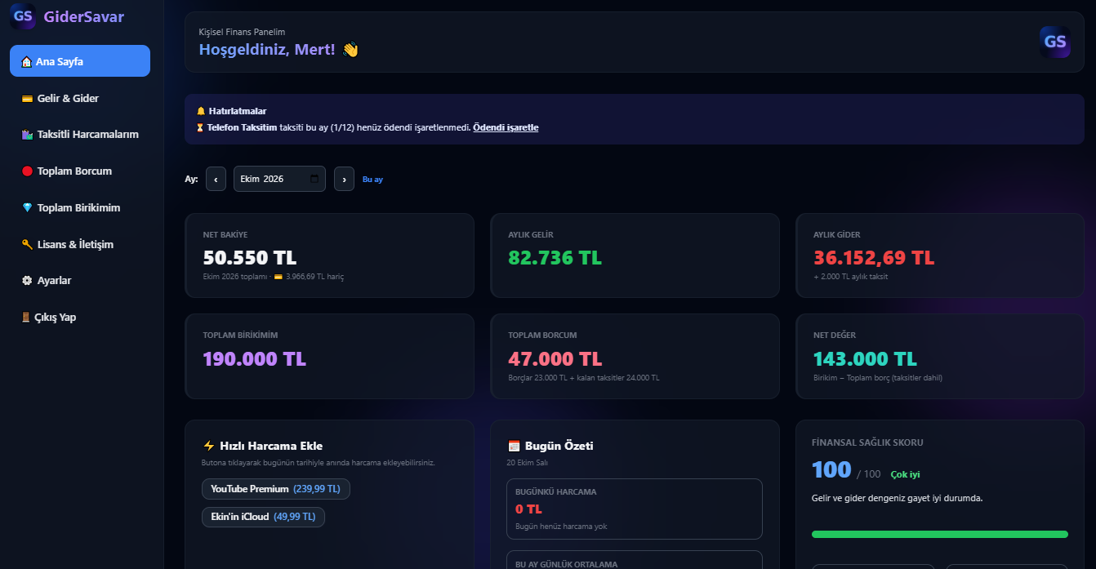Click the Ödendi işaretle link in the reminders
Viewport: 1096px width, 569px height.
click(506, 127)
